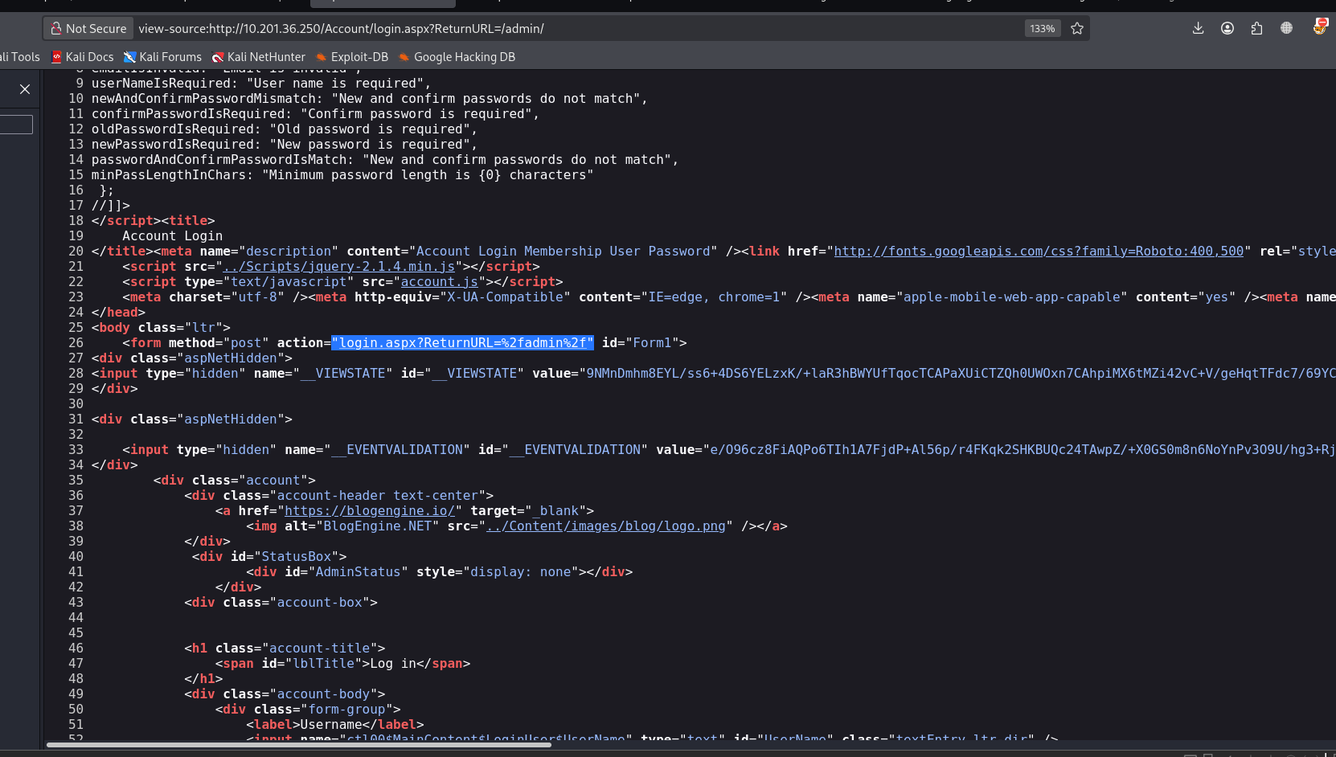Screen dimensions: 1336x757
Task: Open the account.js source link
Action: (x=440, y=282)
